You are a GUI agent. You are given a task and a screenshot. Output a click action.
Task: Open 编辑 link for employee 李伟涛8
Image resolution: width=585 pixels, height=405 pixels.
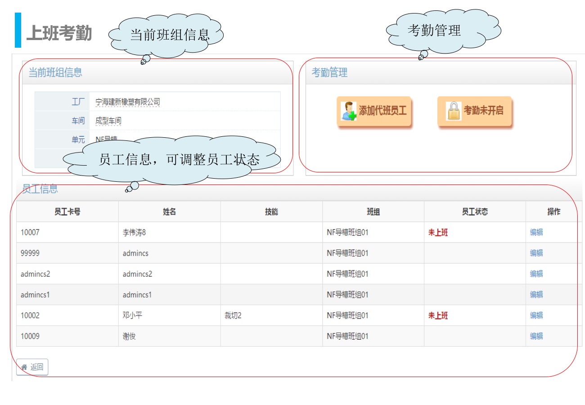pos(536,232)
